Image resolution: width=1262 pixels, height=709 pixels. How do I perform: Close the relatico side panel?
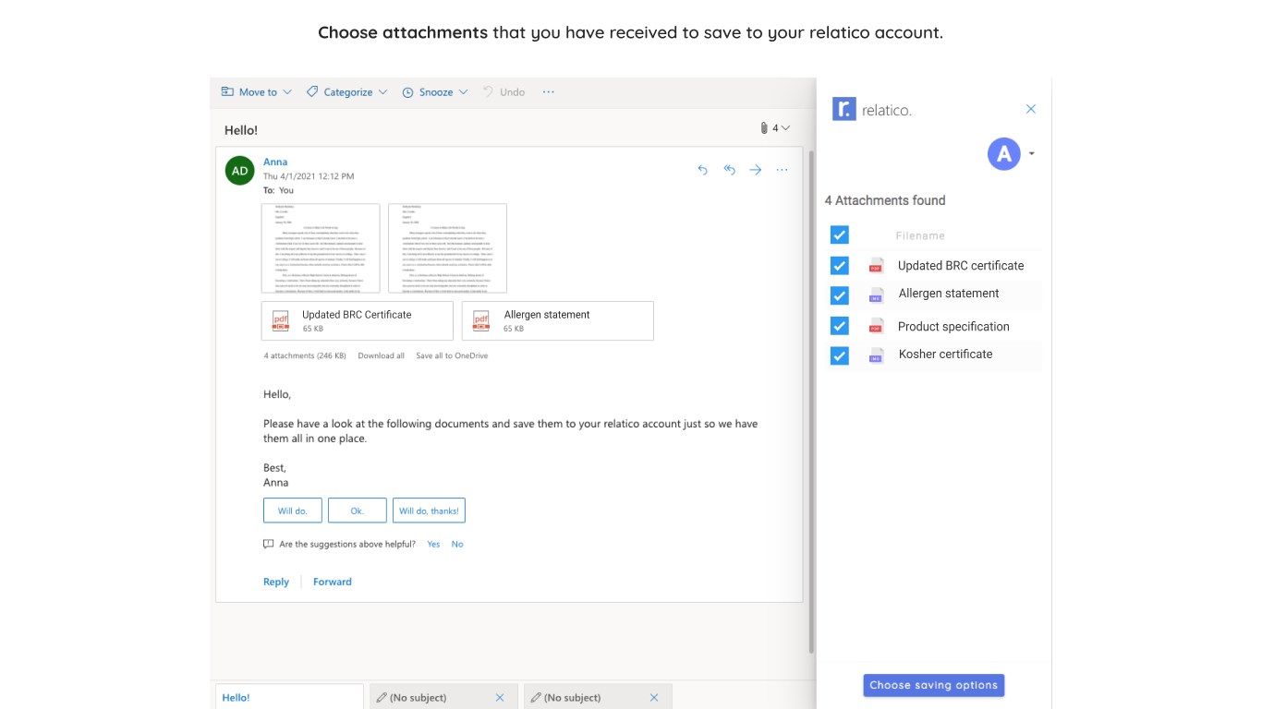point(1031,109)
